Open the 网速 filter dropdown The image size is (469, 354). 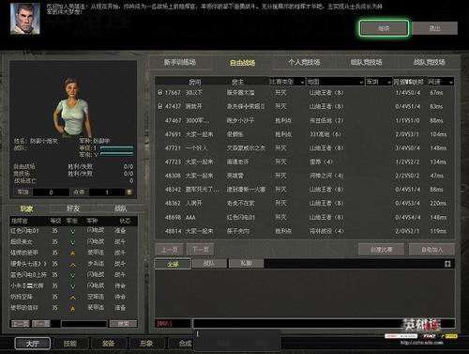click(x=440, y=82)
